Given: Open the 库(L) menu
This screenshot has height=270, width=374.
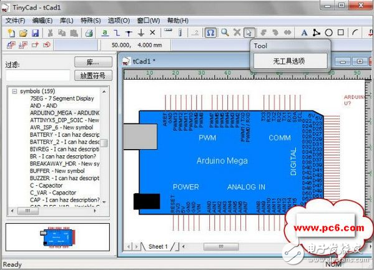Looking at the screenshot, I should pyautogui.click(x=67, y=21).
